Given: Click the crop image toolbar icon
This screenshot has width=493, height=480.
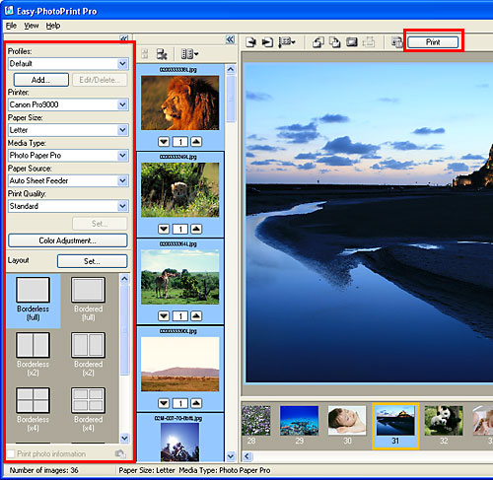Looking at the screenshot, I should (352, 42).
